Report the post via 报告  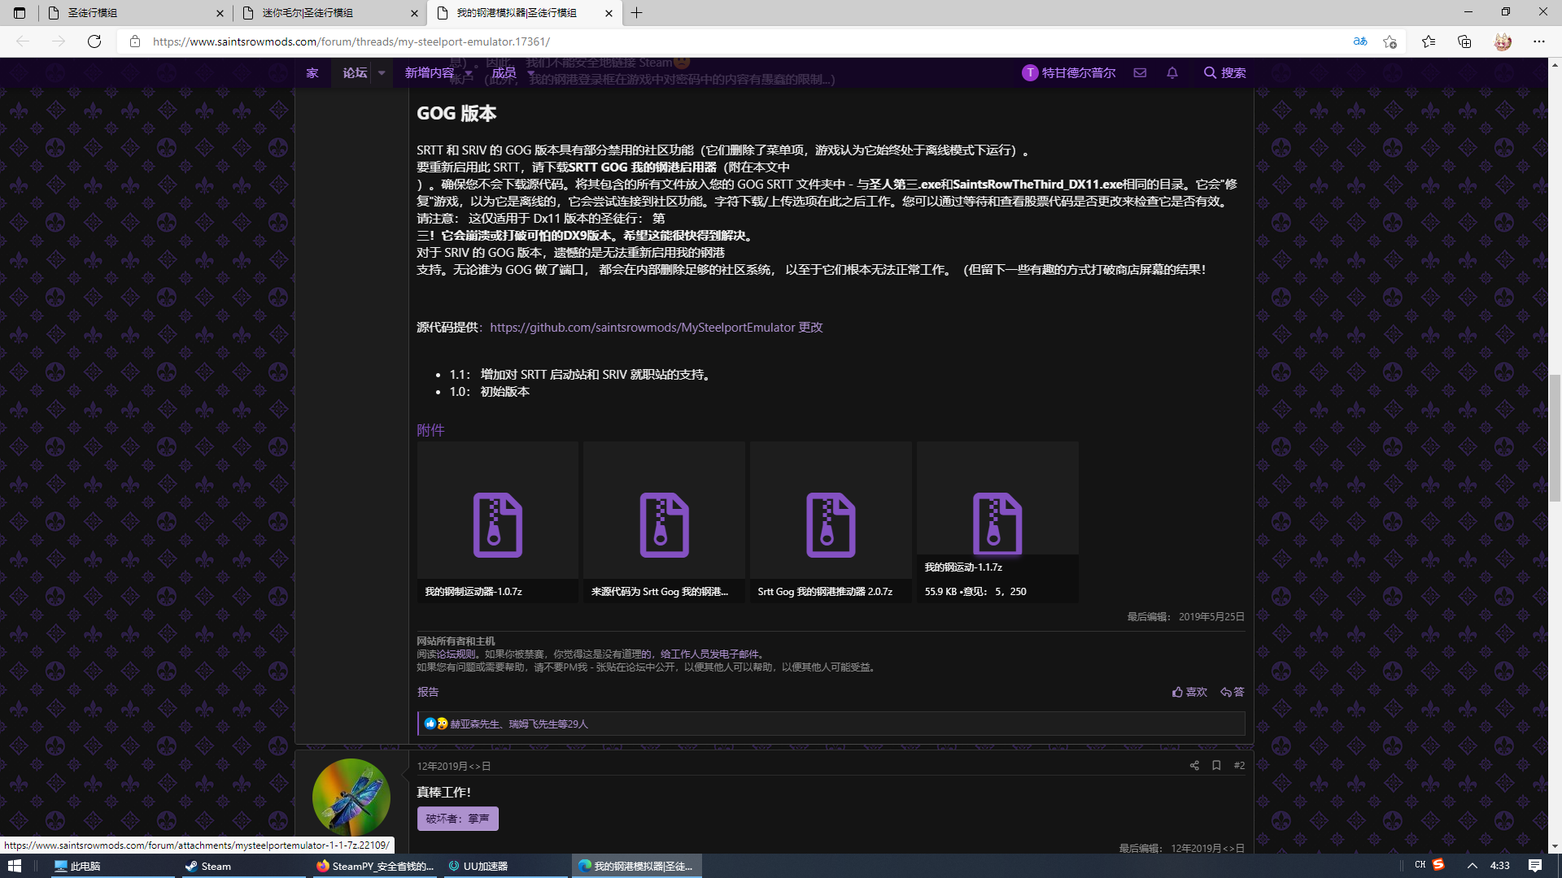click(428, 692)
